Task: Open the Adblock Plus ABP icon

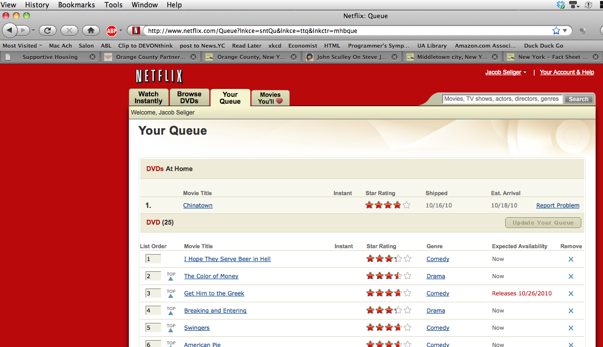Action: click(112, 31)
